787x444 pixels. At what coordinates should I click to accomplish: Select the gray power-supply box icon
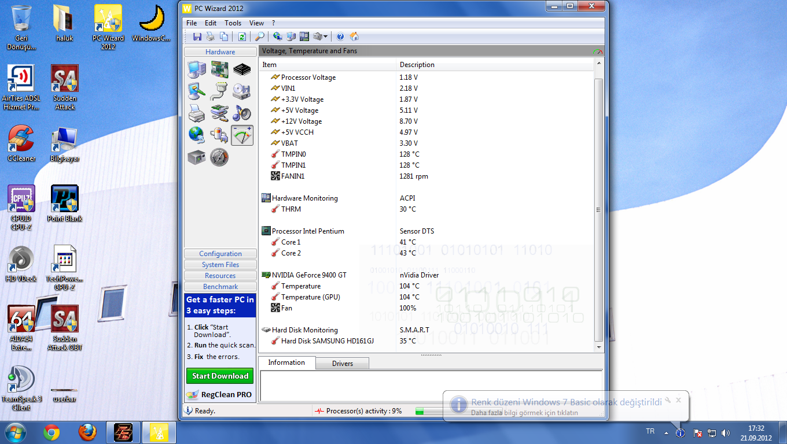click(x=197, y=157)
